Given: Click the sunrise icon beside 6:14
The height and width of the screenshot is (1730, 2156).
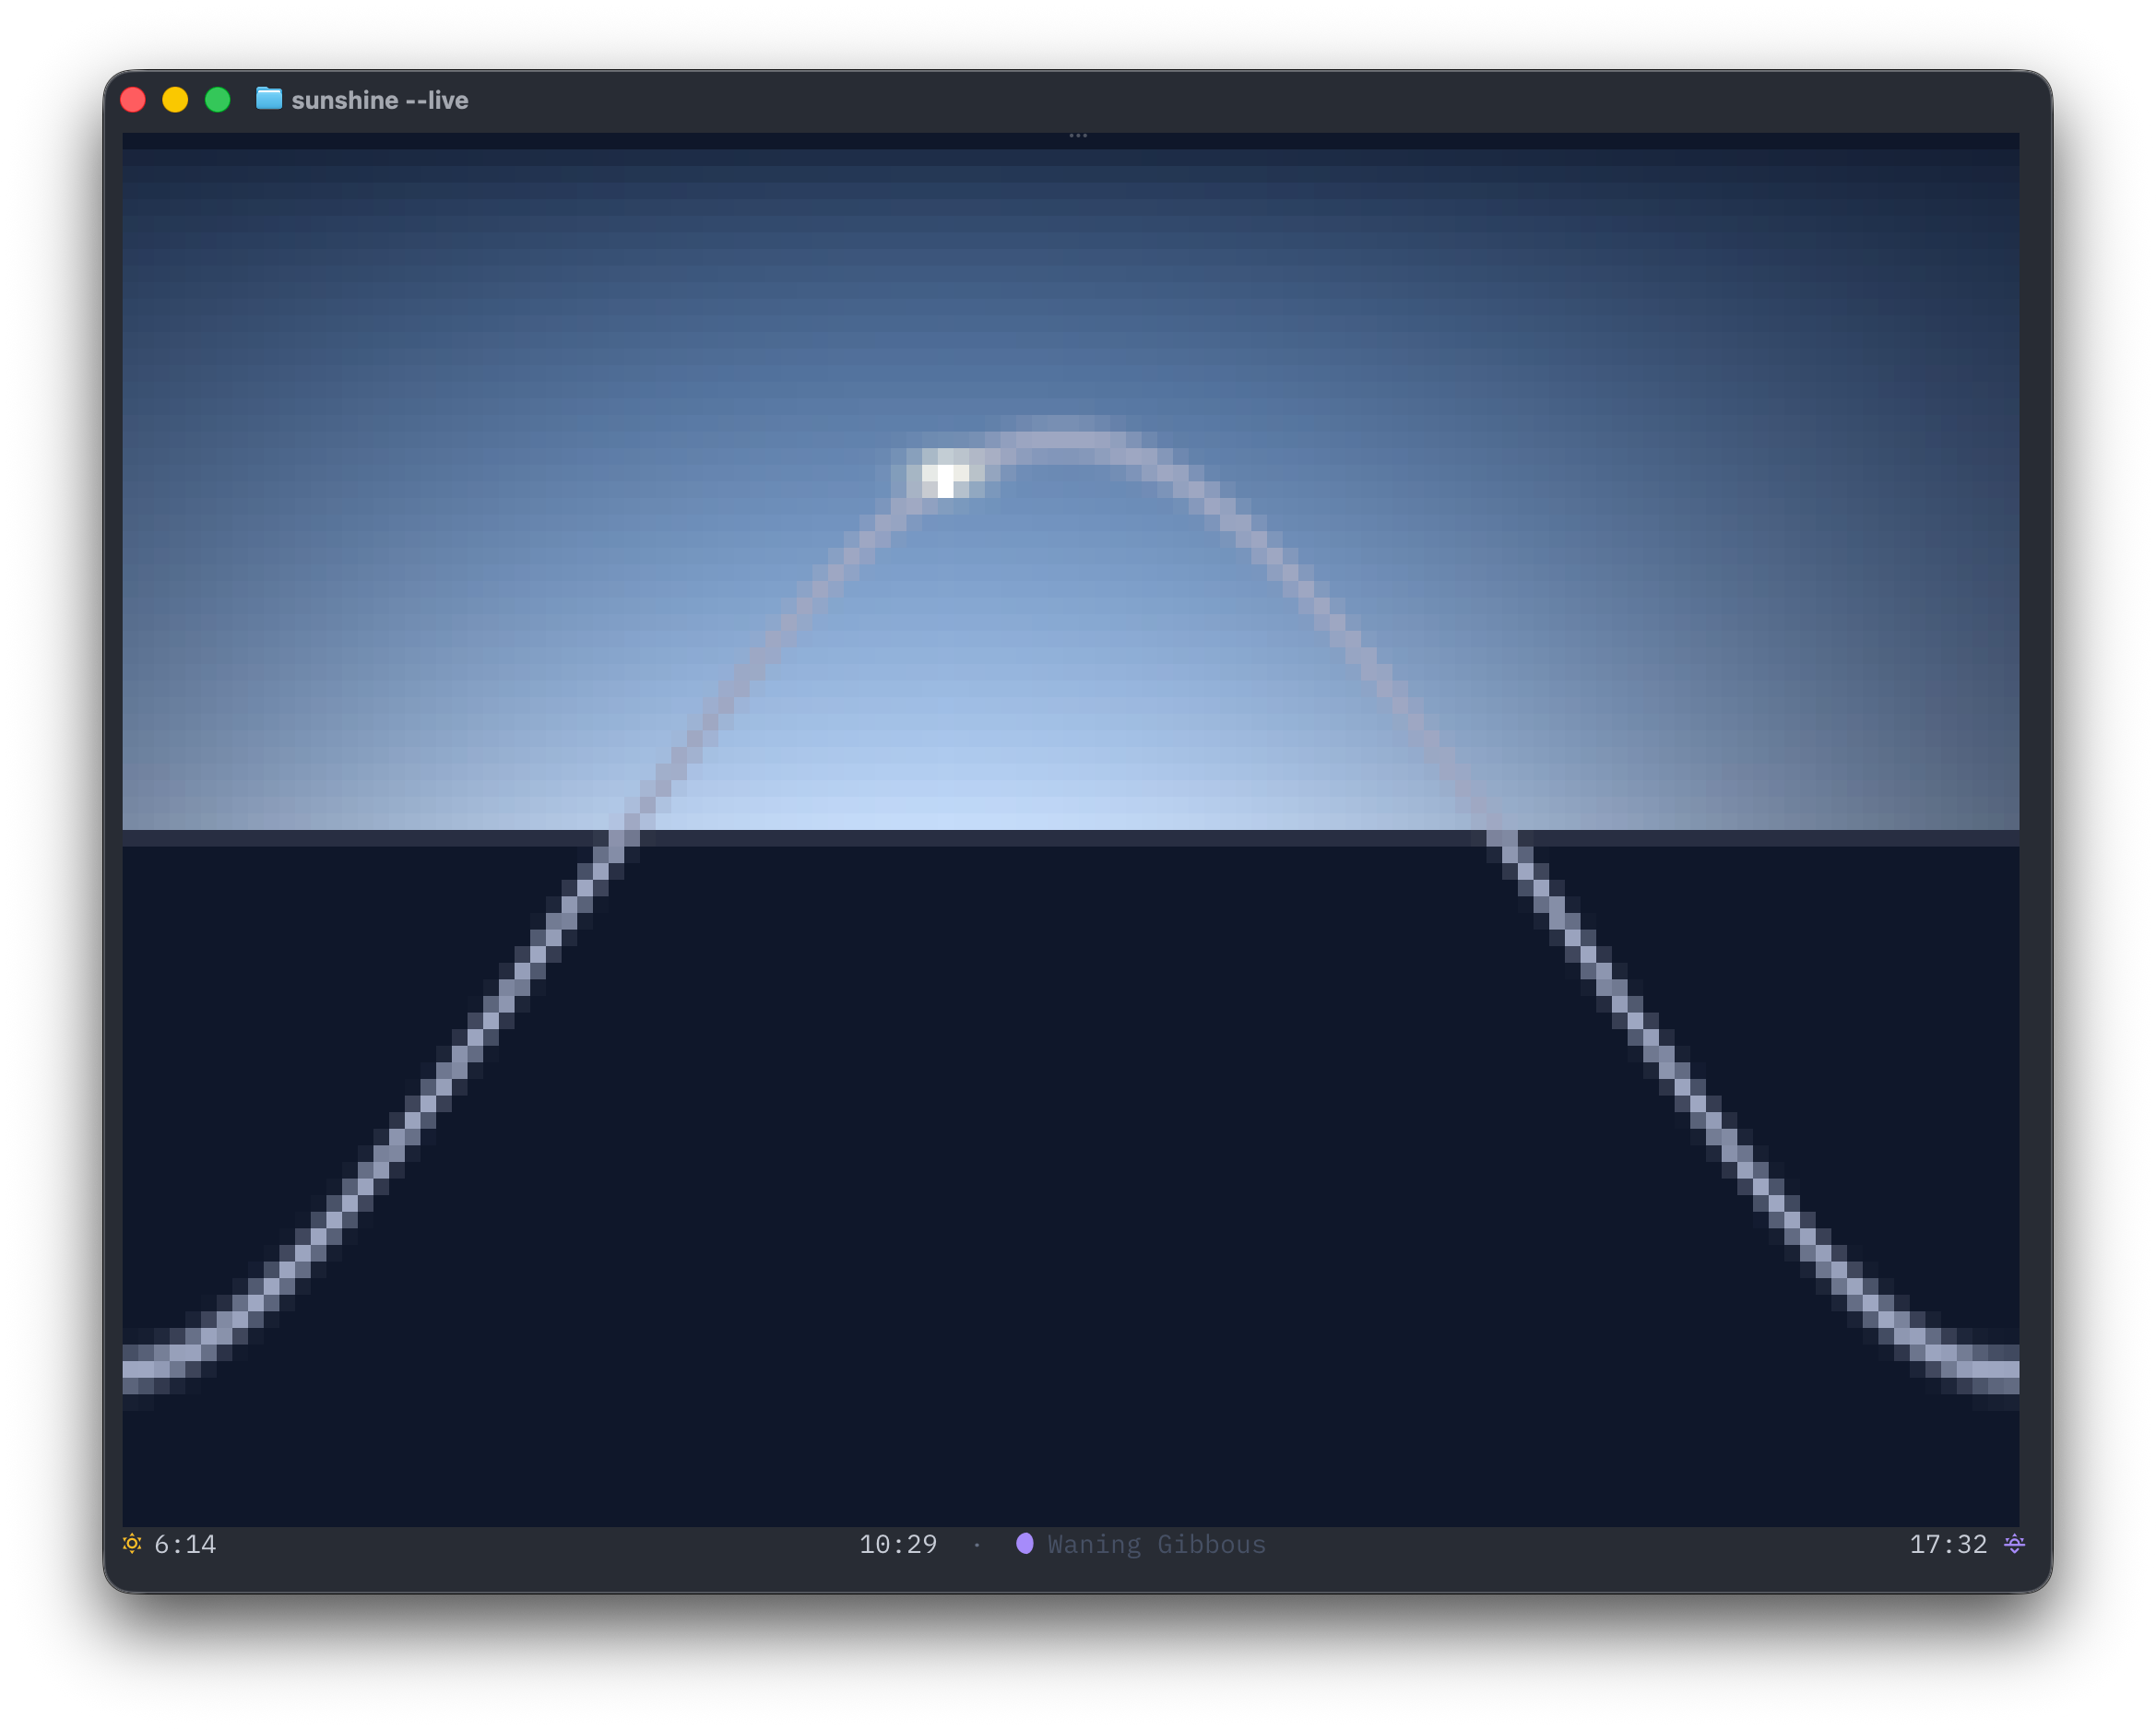Looking at the screenshot, I should tap(132, 1543).
